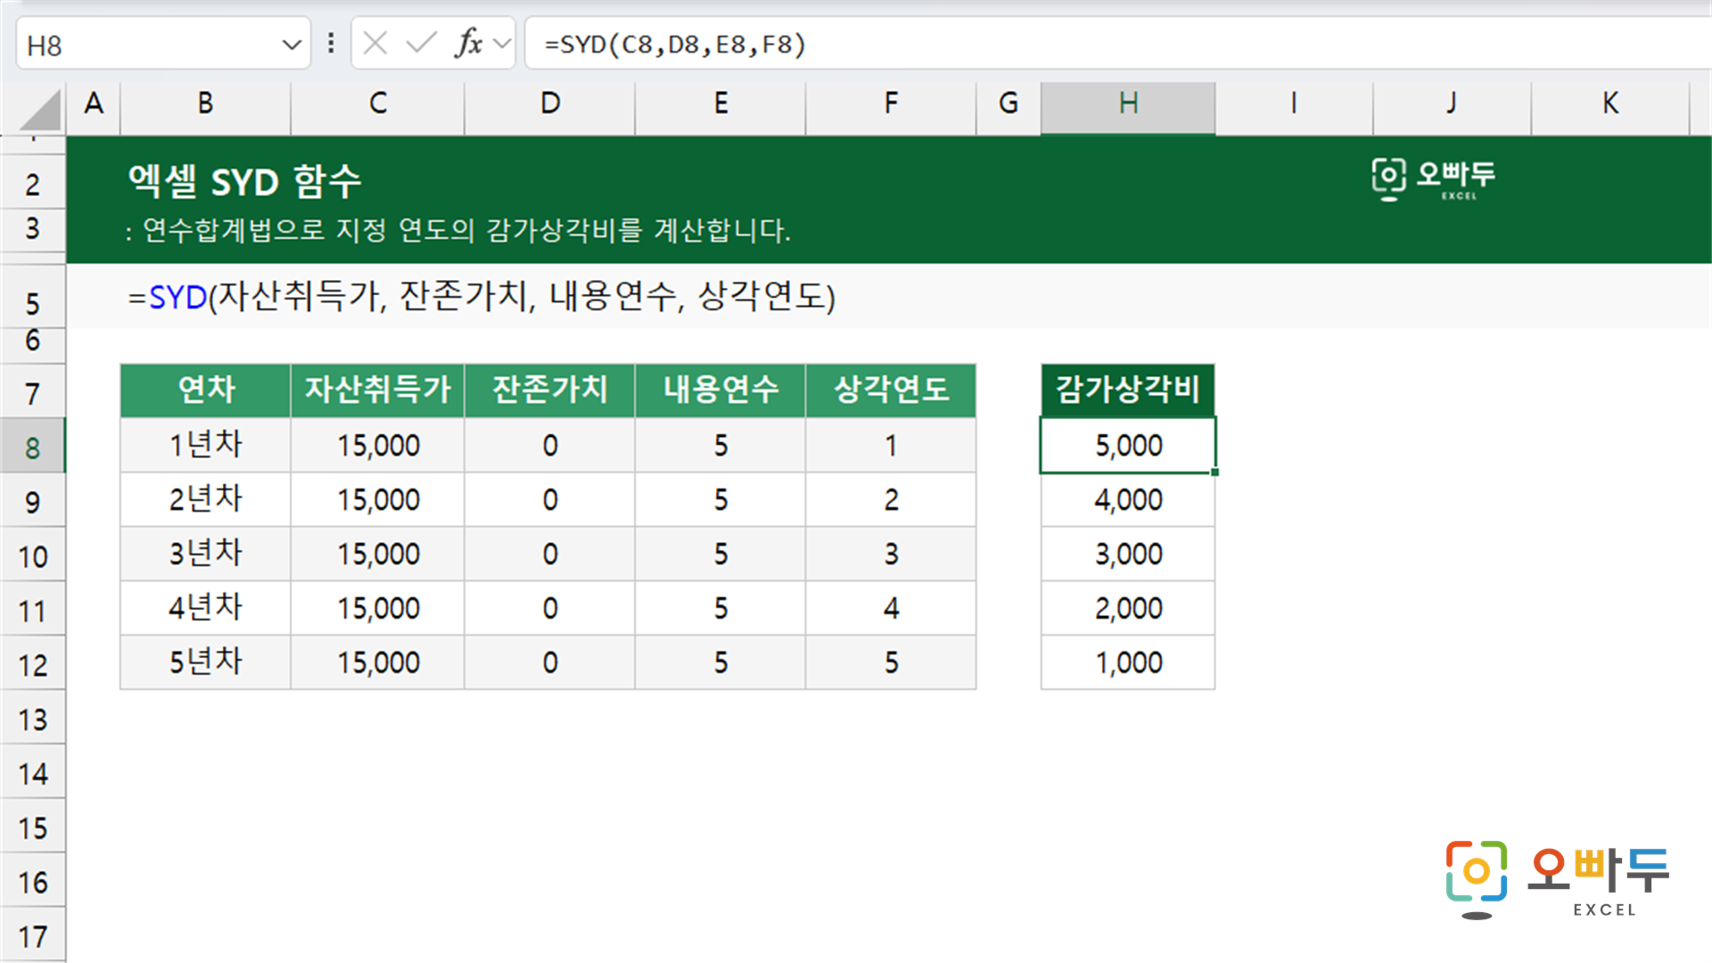Click the white 오빠두 logo in the green banner

(x=1433, y=179)
